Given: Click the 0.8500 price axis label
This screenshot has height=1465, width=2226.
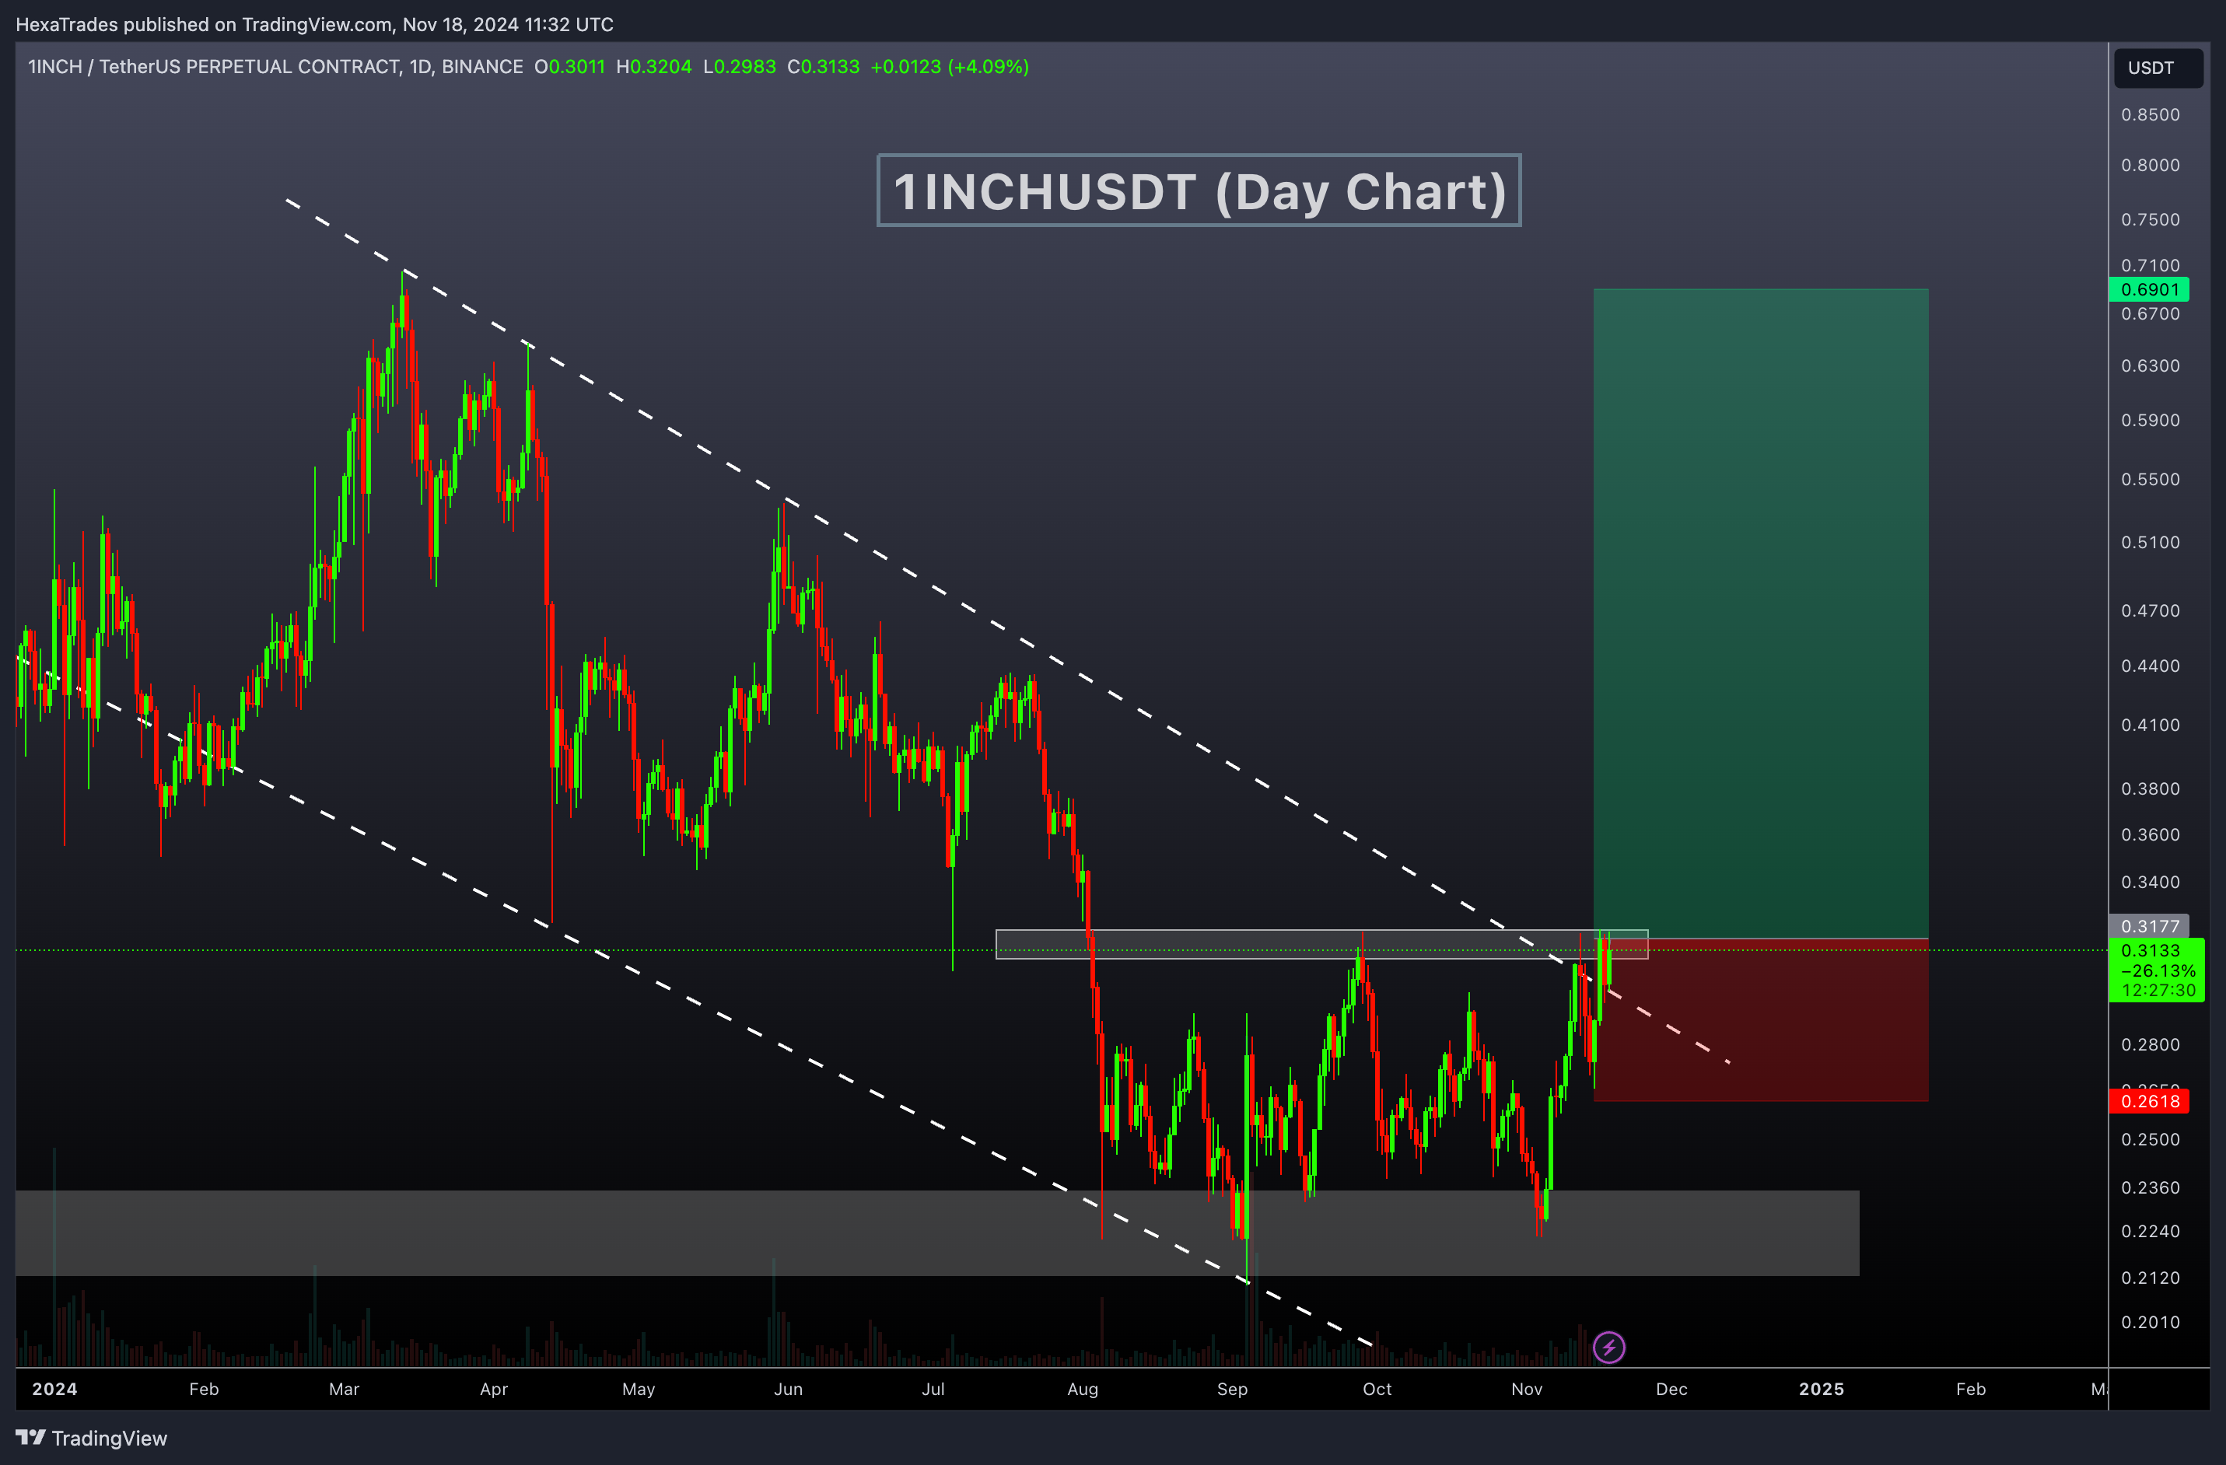Looking at the screenshot, I should coord(2149,115).
